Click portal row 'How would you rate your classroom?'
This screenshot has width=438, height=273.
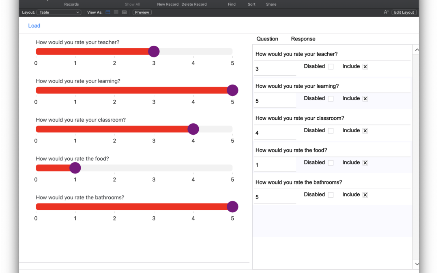coord(333,118)
